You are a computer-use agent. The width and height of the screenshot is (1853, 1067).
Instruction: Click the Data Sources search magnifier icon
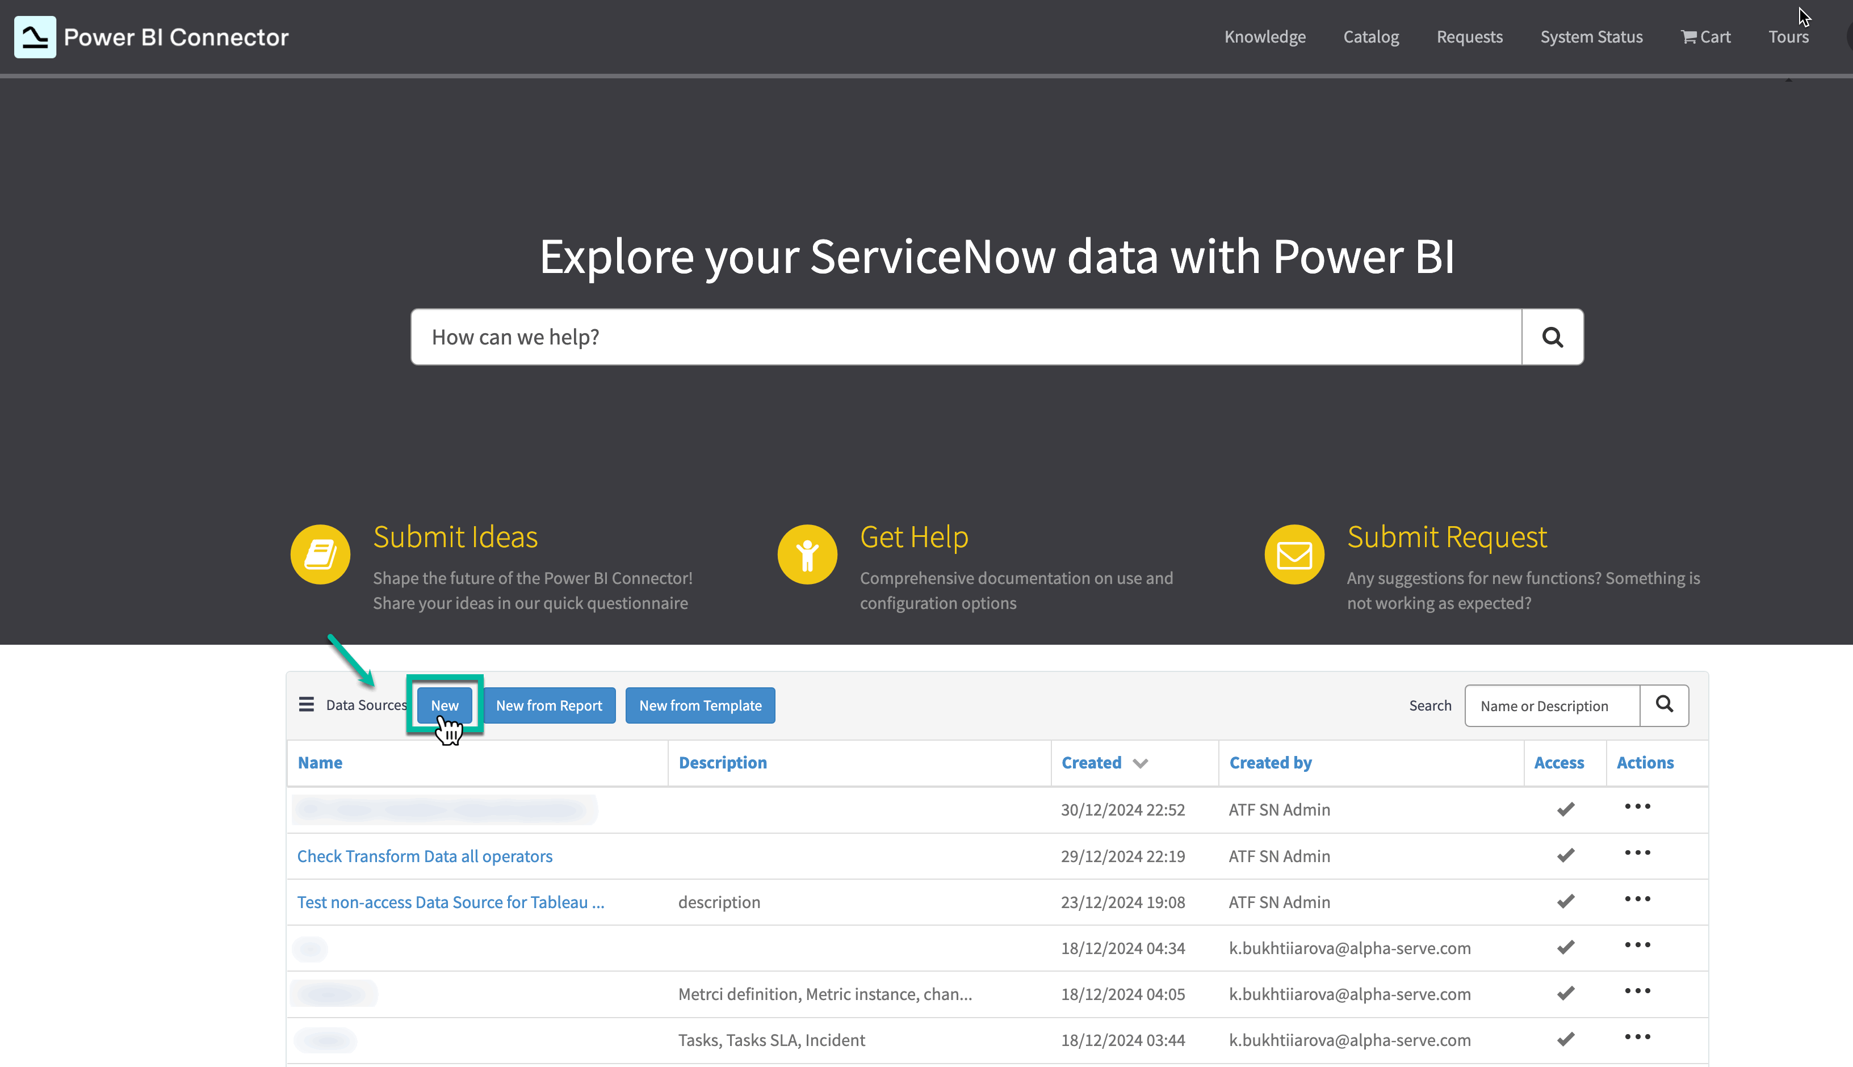click(x=1664, y=705)
